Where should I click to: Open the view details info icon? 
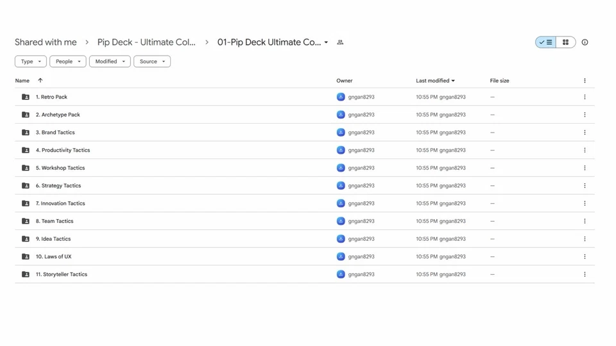[x=585, y=42]
